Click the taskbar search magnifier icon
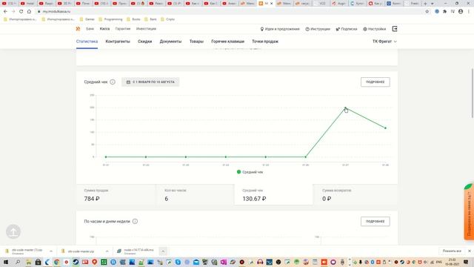 click(18, 262)
